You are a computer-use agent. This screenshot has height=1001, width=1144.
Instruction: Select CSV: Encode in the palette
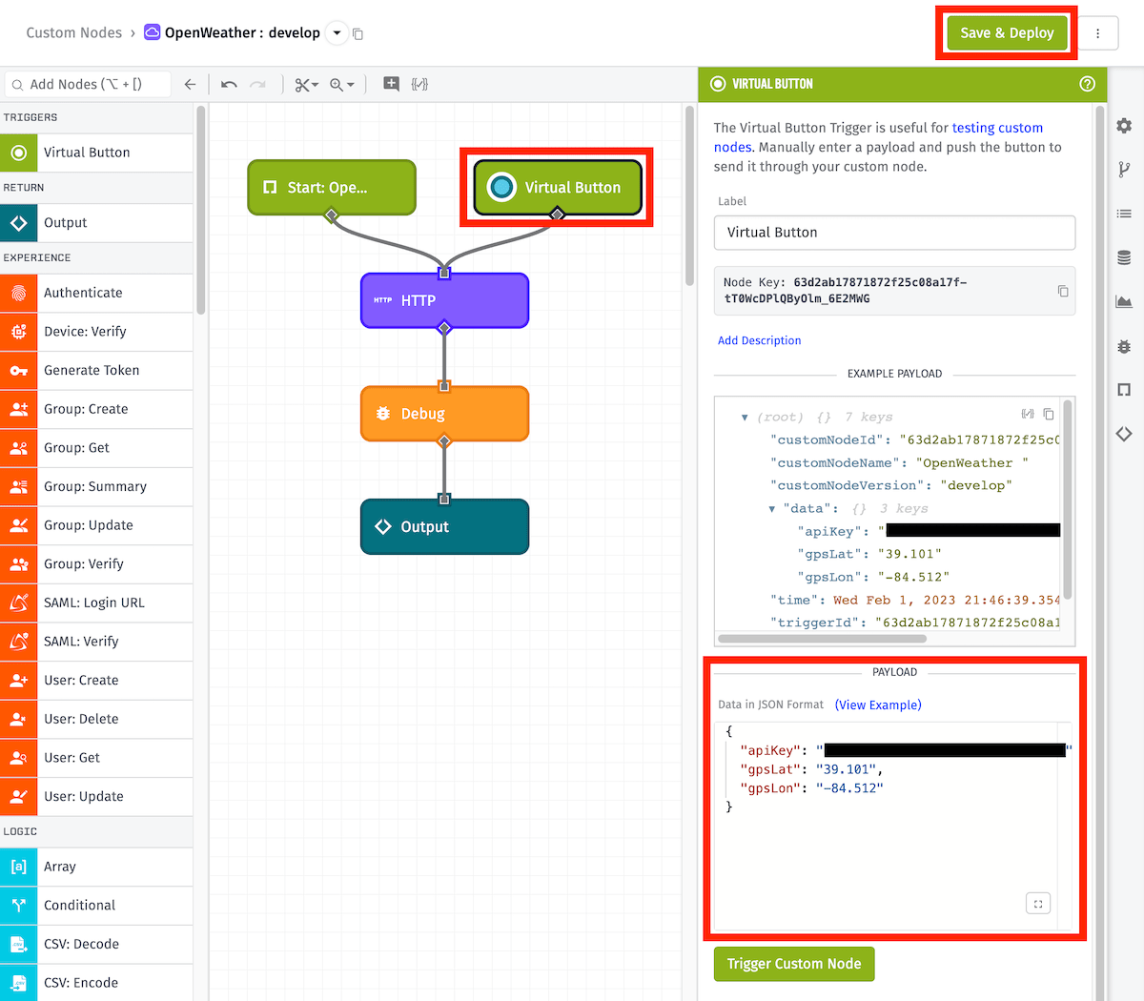click(96, 983)
